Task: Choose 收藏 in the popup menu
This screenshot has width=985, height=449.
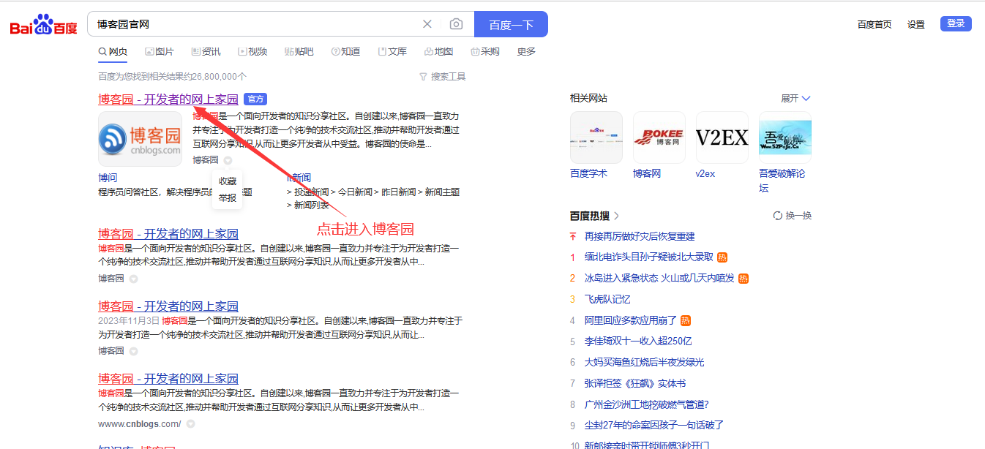Action: point(228,181)
